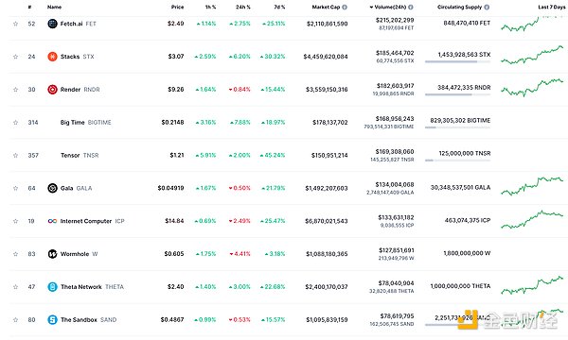
Task: Open the Internet Computer coin name link
Action: 86,221
